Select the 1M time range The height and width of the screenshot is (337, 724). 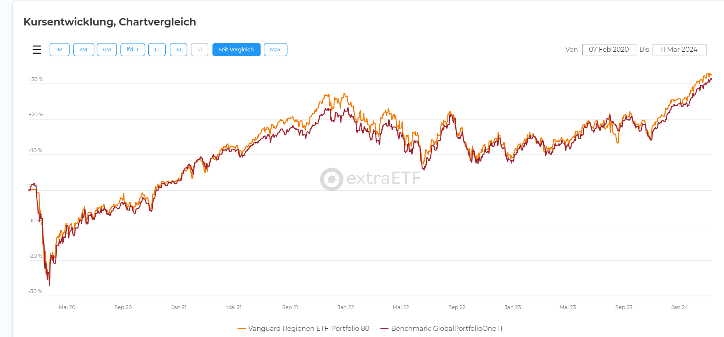coord(59,50)
